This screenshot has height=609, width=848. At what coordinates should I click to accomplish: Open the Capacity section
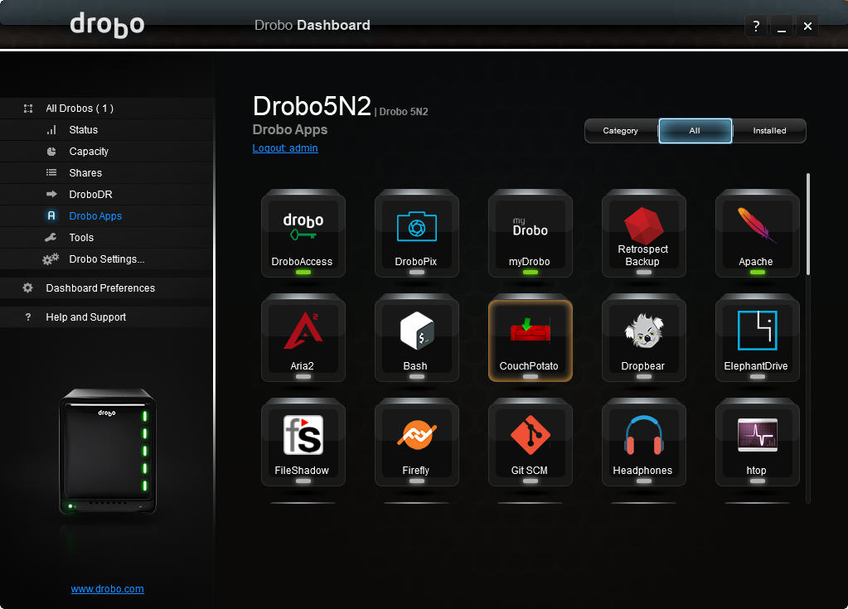pyautogui.click(x=107, y=152)
